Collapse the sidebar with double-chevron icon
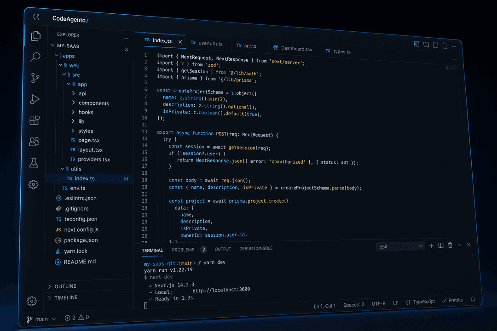This screenshot has height=331, width=497. [x=36, y=17]
